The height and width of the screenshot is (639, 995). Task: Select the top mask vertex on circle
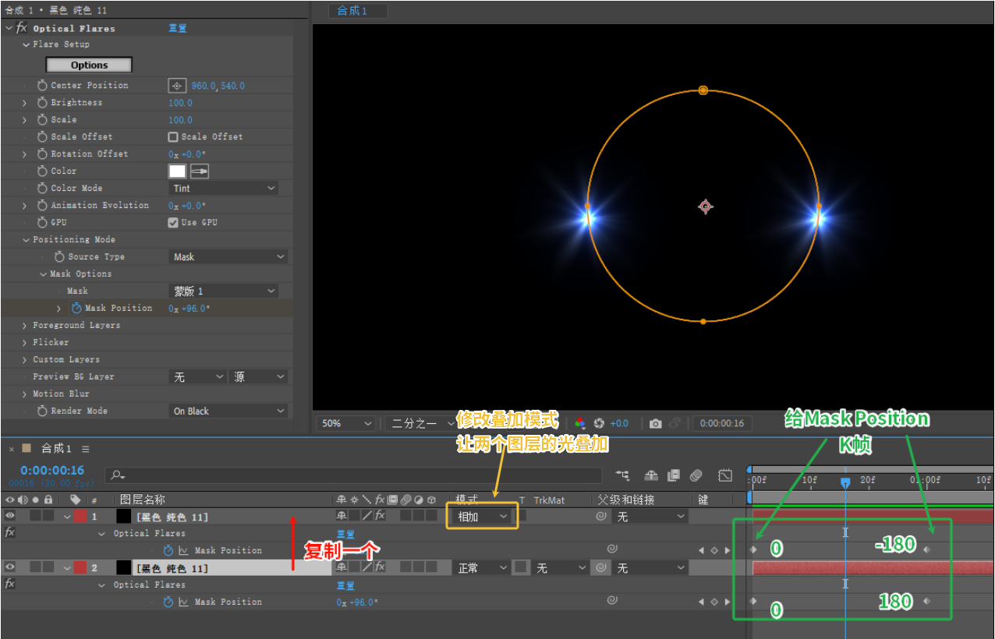click(703, 90)
